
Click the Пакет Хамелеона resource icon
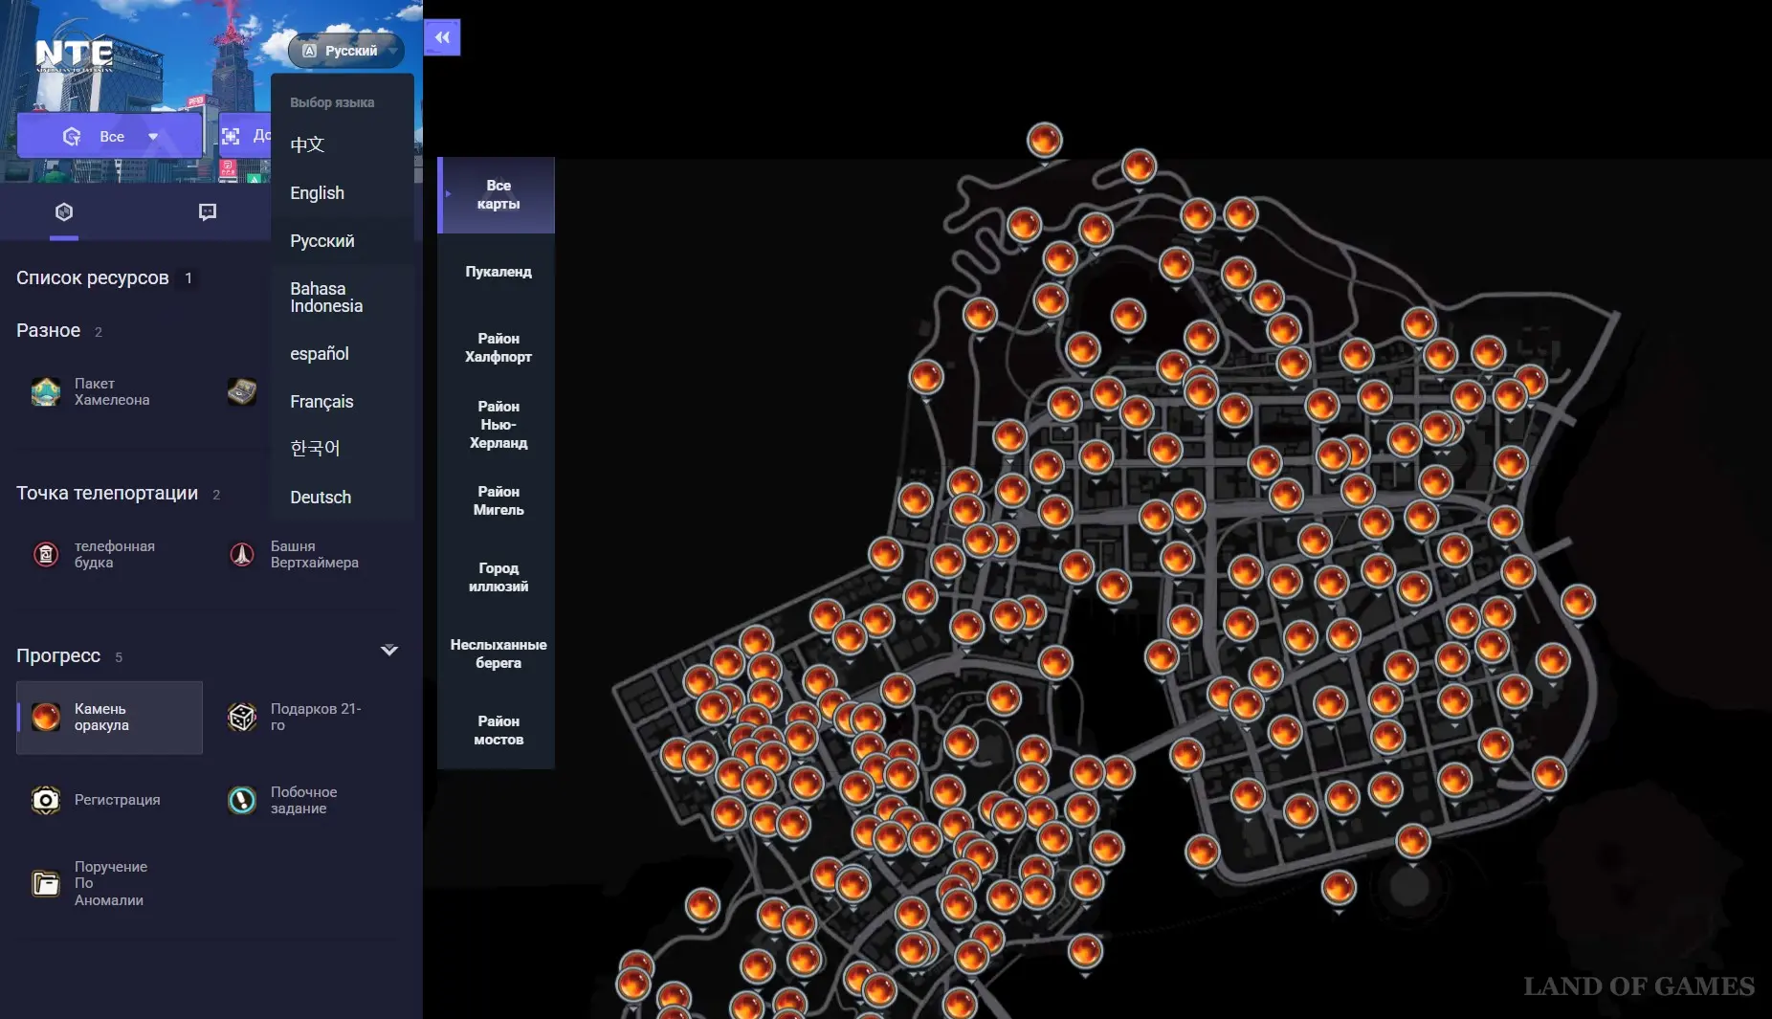point(46,391)
